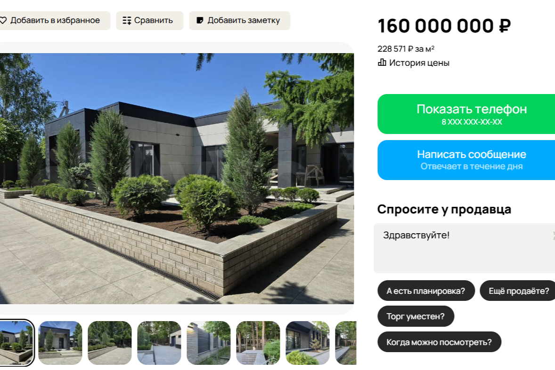Viewport: 555px width, 370px height.
Task: Click the note icon in Добавить заметку
Action: tap(200, 21)
